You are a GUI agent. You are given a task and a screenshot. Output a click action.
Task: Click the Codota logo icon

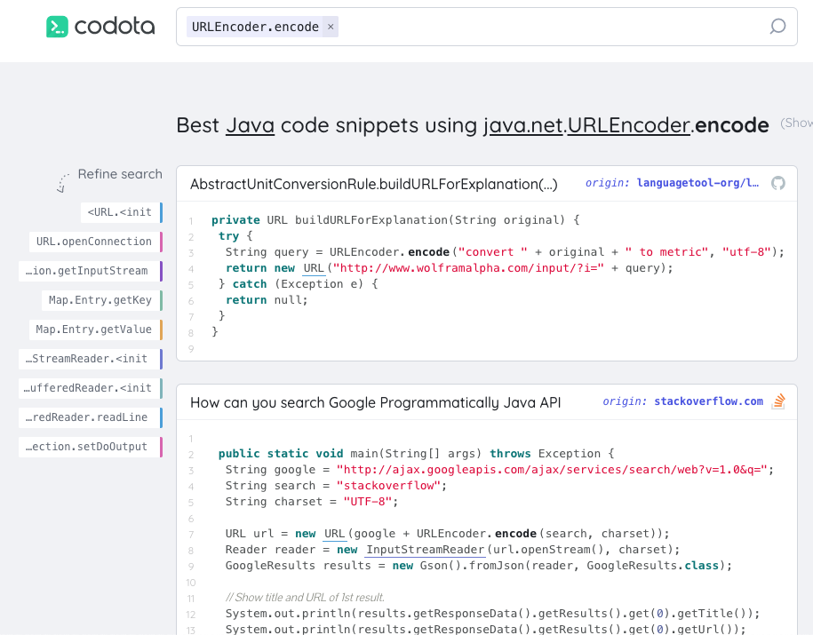click(x=58, y=27)
